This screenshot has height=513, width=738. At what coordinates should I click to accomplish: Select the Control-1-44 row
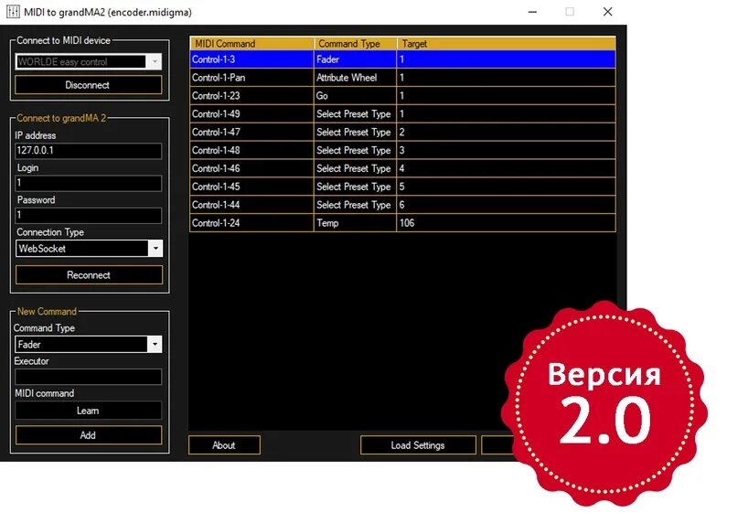(x=403, y=205)
